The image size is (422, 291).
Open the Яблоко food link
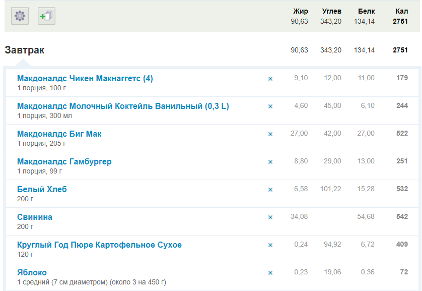32,273
